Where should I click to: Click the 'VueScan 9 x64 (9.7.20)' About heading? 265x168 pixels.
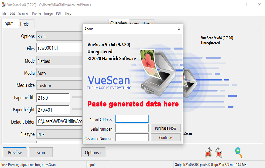click(x=109, y=45)
